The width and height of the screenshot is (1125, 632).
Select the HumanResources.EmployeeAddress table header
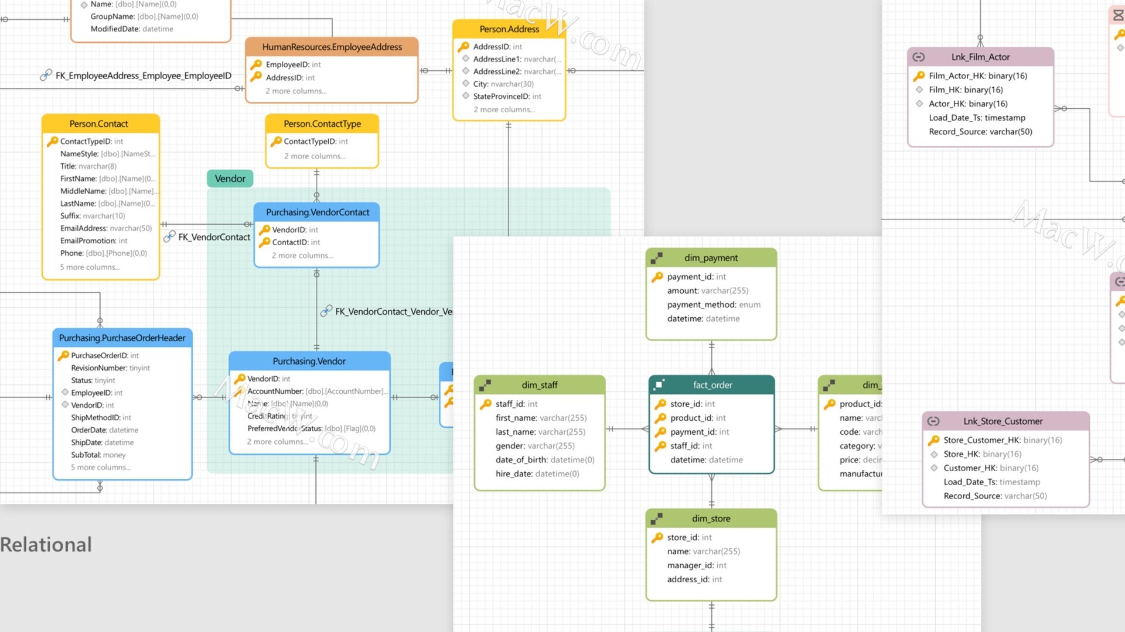[332, 47]
